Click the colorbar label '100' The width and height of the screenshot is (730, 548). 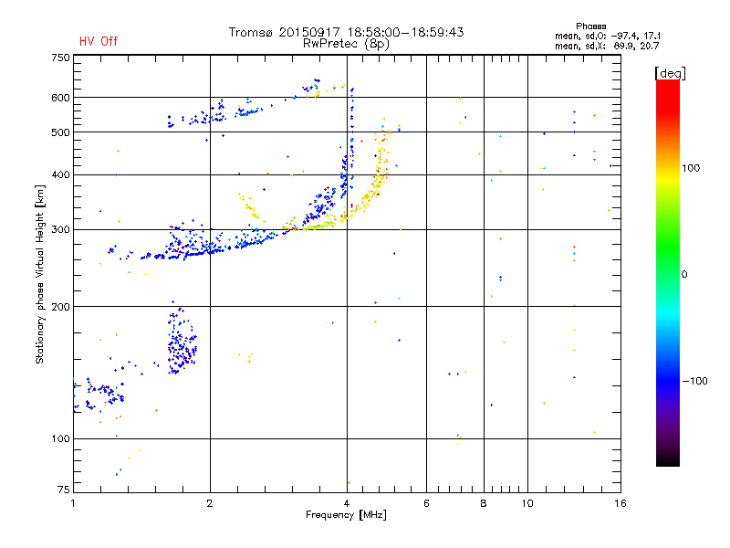point(691,168)
